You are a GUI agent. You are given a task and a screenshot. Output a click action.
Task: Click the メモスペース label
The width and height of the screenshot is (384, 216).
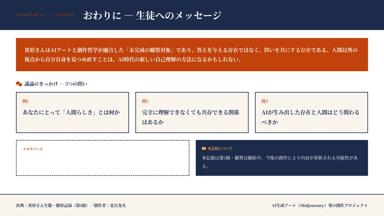tap(33, 149)
